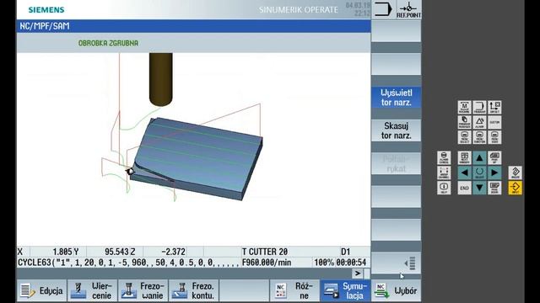Click the CYCLE63 program block line

click(x=128, y=263)
